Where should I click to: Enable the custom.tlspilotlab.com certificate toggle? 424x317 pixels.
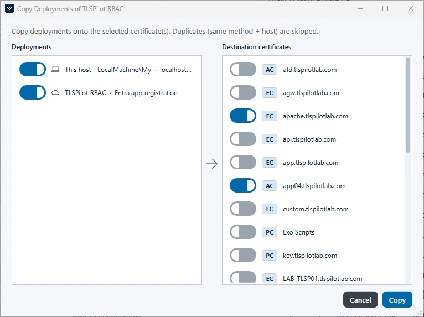point(243,209)
